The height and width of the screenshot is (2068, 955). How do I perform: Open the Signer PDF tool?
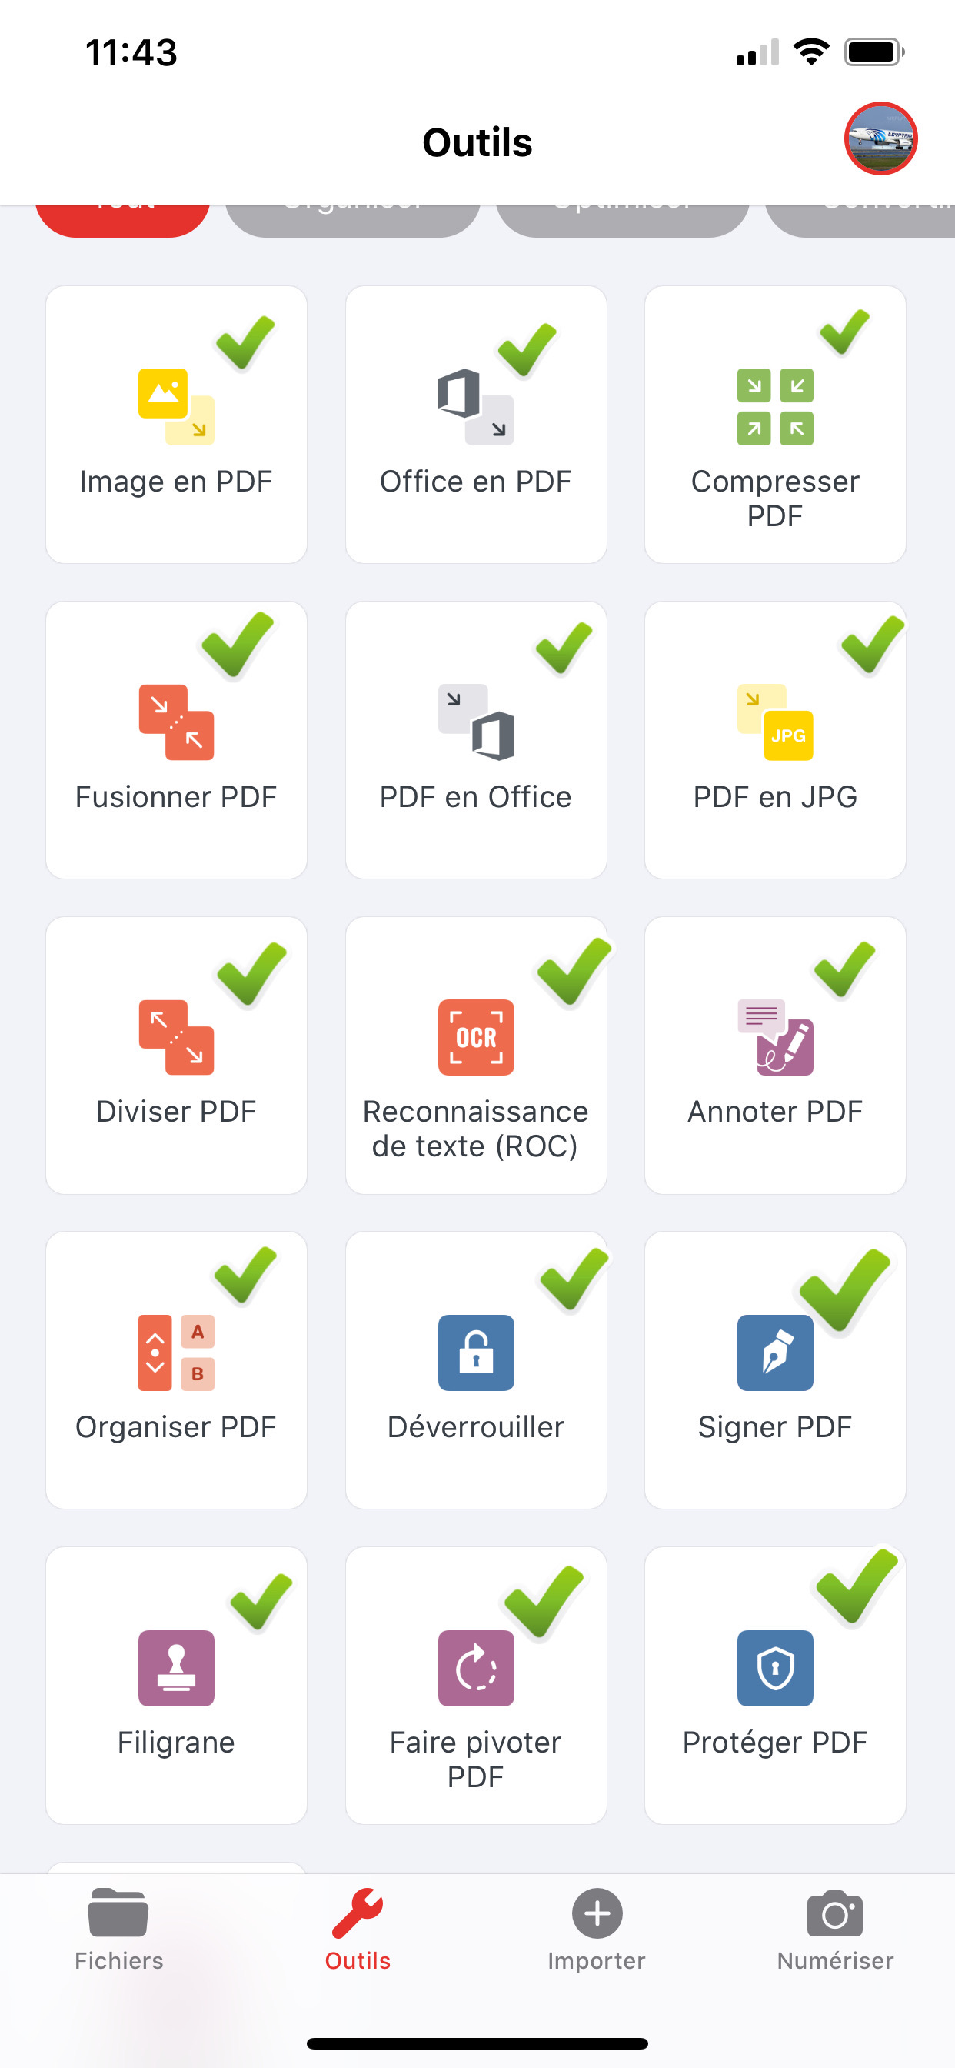[x=774, y=1370]
